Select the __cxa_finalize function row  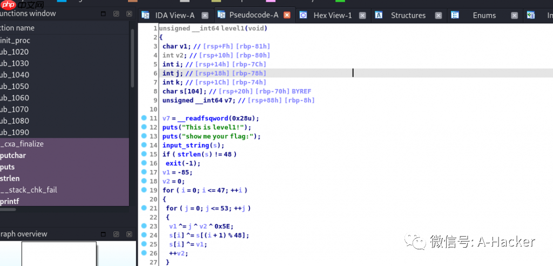(x=65, y=144)
